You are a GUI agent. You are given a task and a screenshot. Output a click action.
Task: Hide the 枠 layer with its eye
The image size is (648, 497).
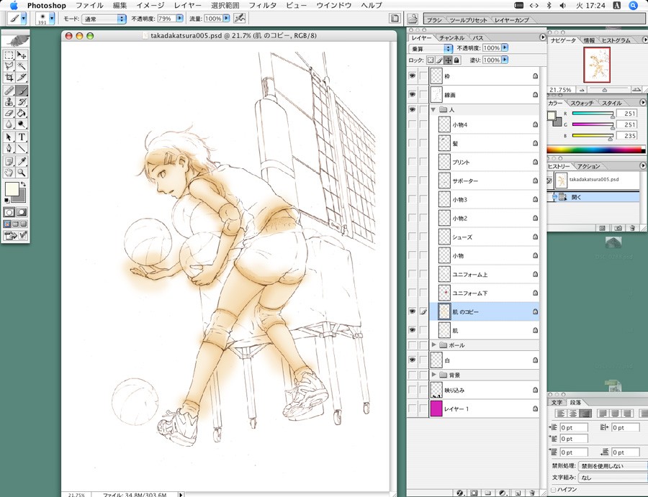(x=412, y=76)
